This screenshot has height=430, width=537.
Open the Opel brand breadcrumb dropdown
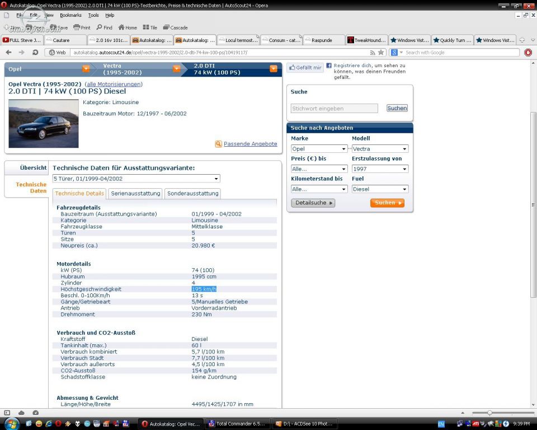(86, 69)
